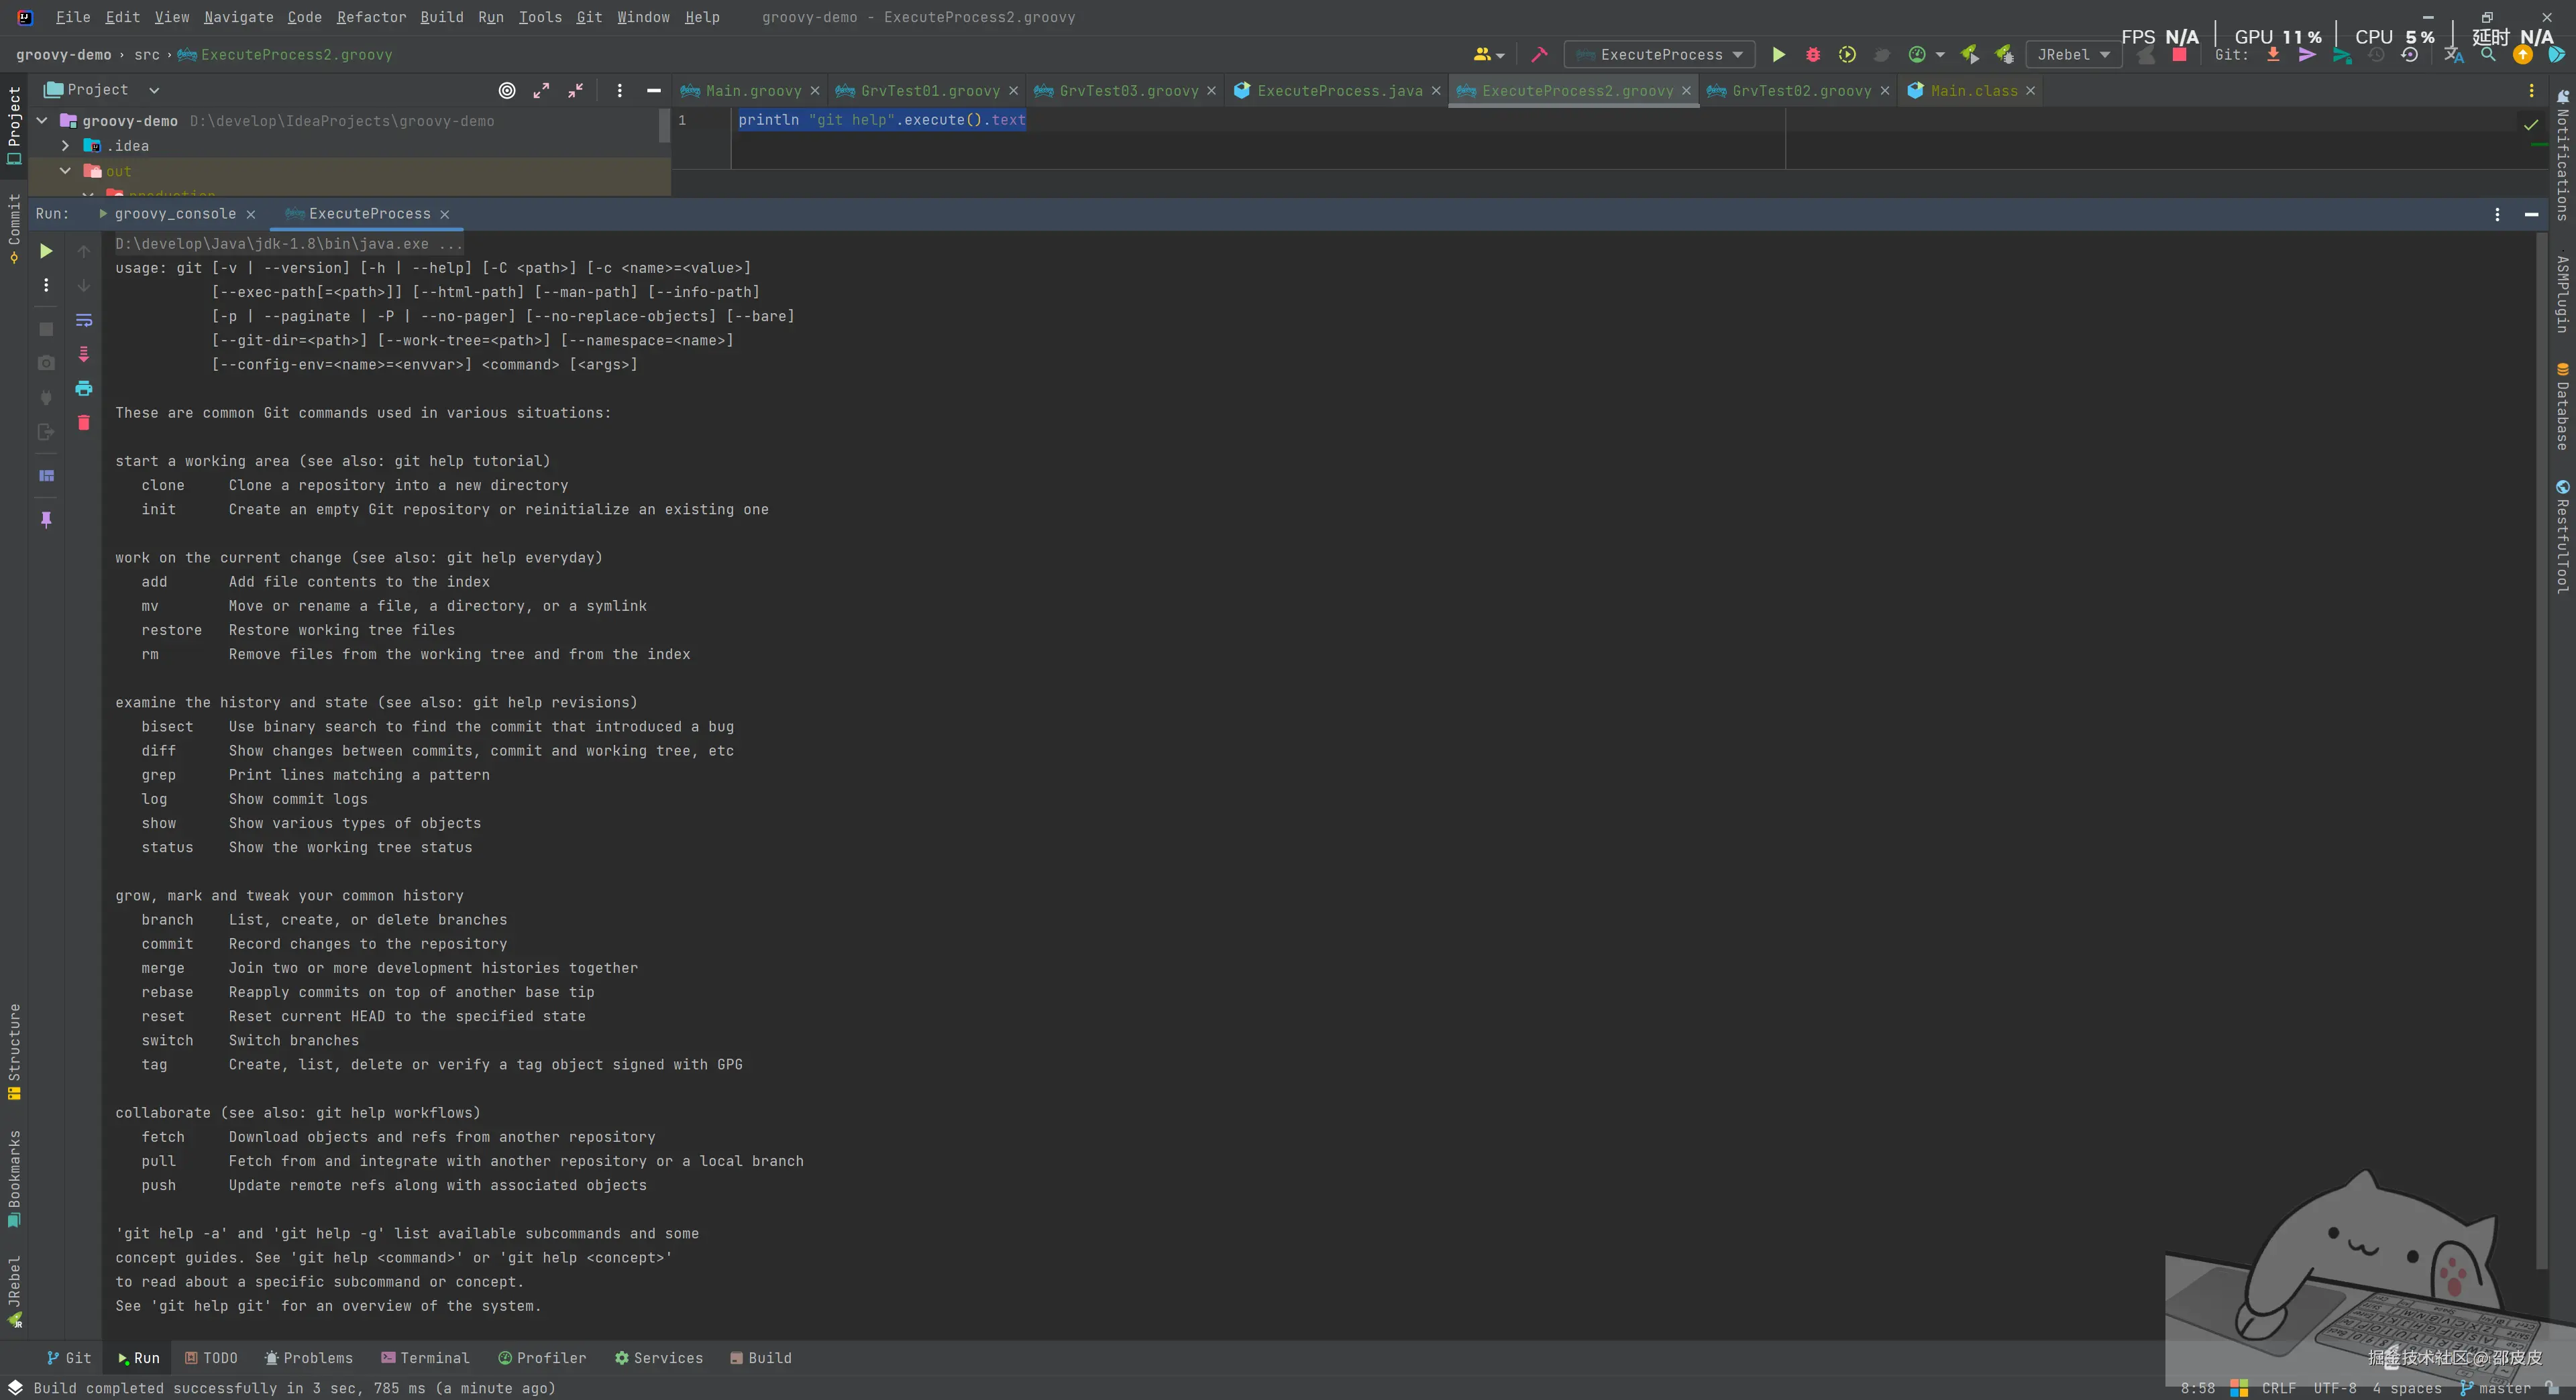The image size is (2576, 1400).
Task: Click Select Opened File target icon
Action: (x=507, y=91)
